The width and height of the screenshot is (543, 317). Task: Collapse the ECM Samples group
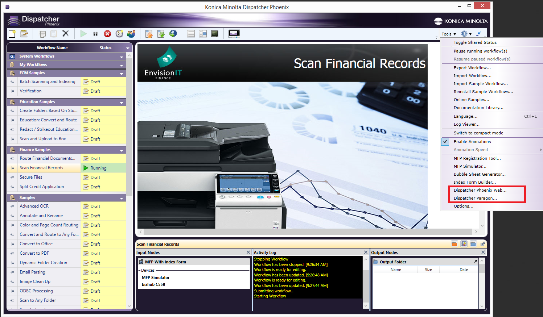(x=122, y=73)
